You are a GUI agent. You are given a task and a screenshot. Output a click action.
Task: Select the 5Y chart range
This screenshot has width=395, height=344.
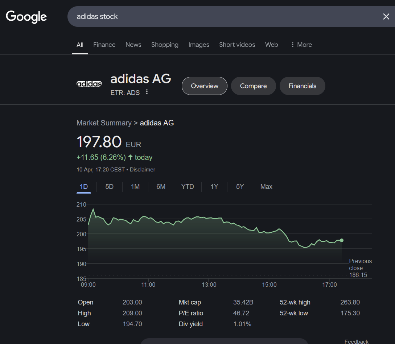tap(240, 187)
